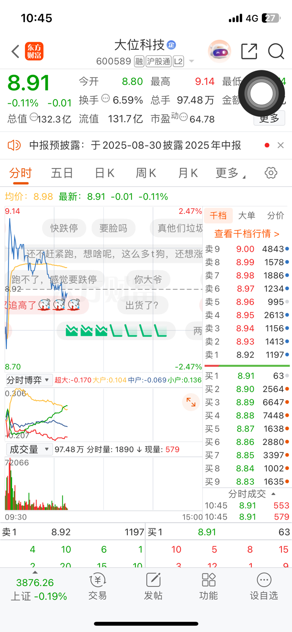Tap the 你大爷 comment bubble
This screenshot has width=292, height=632.
(x=148, y=280)
